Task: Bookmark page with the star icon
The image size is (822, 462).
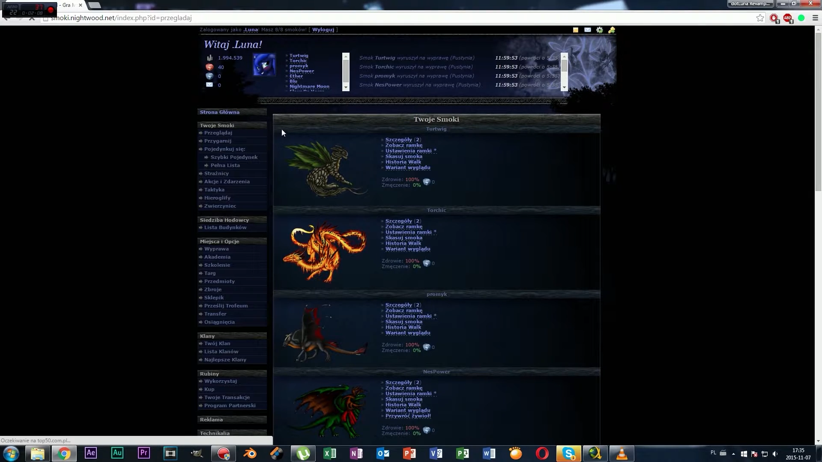Action: tap(759, 18)
